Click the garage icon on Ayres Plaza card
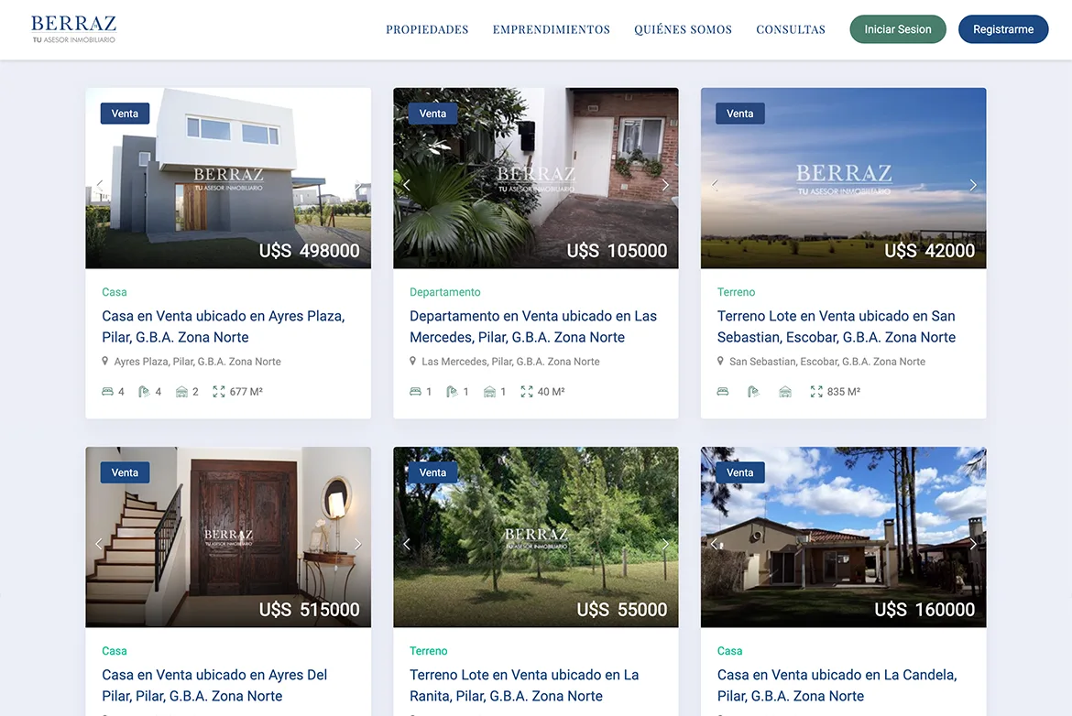Screen dimensions: 1072x716 181,392
